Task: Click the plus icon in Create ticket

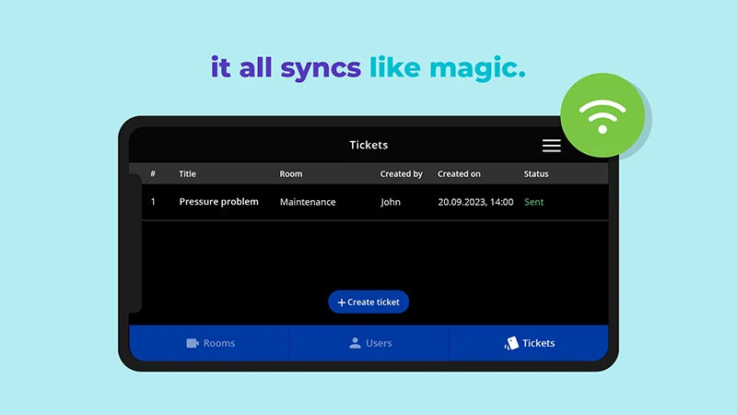Action: pyautogui.click(x=342, y=302)
